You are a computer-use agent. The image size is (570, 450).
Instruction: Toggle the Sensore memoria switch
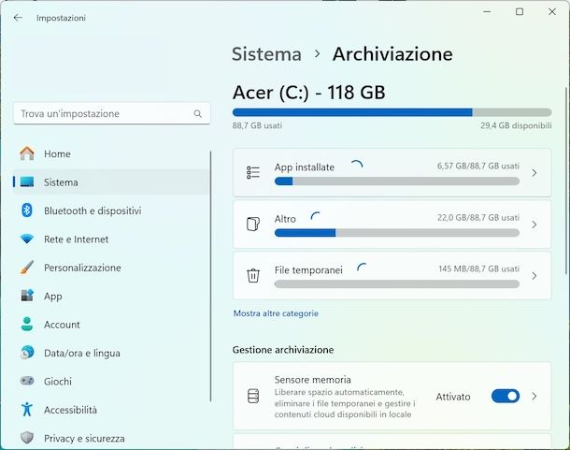505,396
